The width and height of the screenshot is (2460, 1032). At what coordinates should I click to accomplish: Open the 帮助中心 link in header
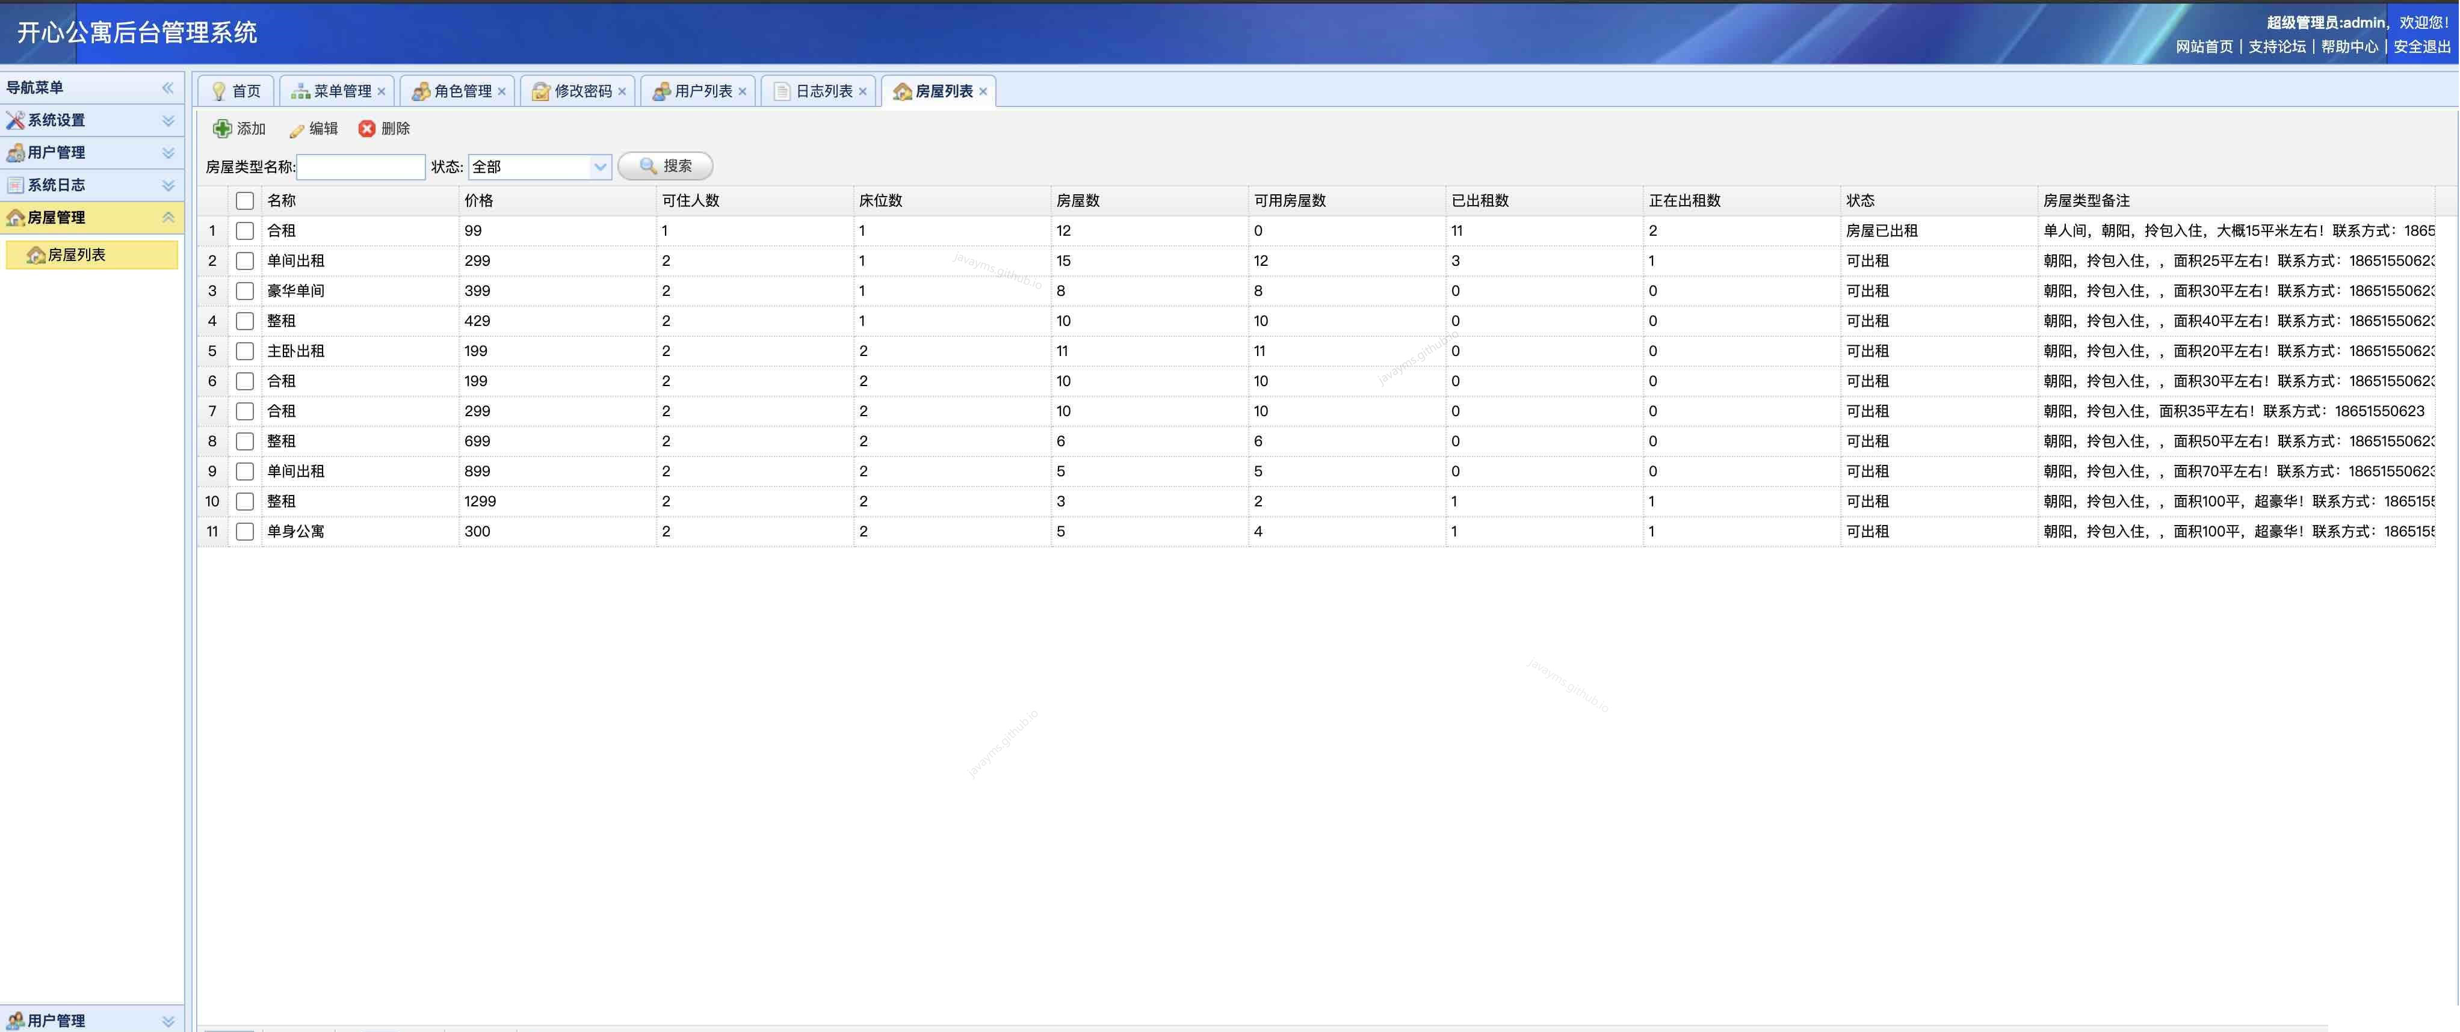(x=2349, y=47)
